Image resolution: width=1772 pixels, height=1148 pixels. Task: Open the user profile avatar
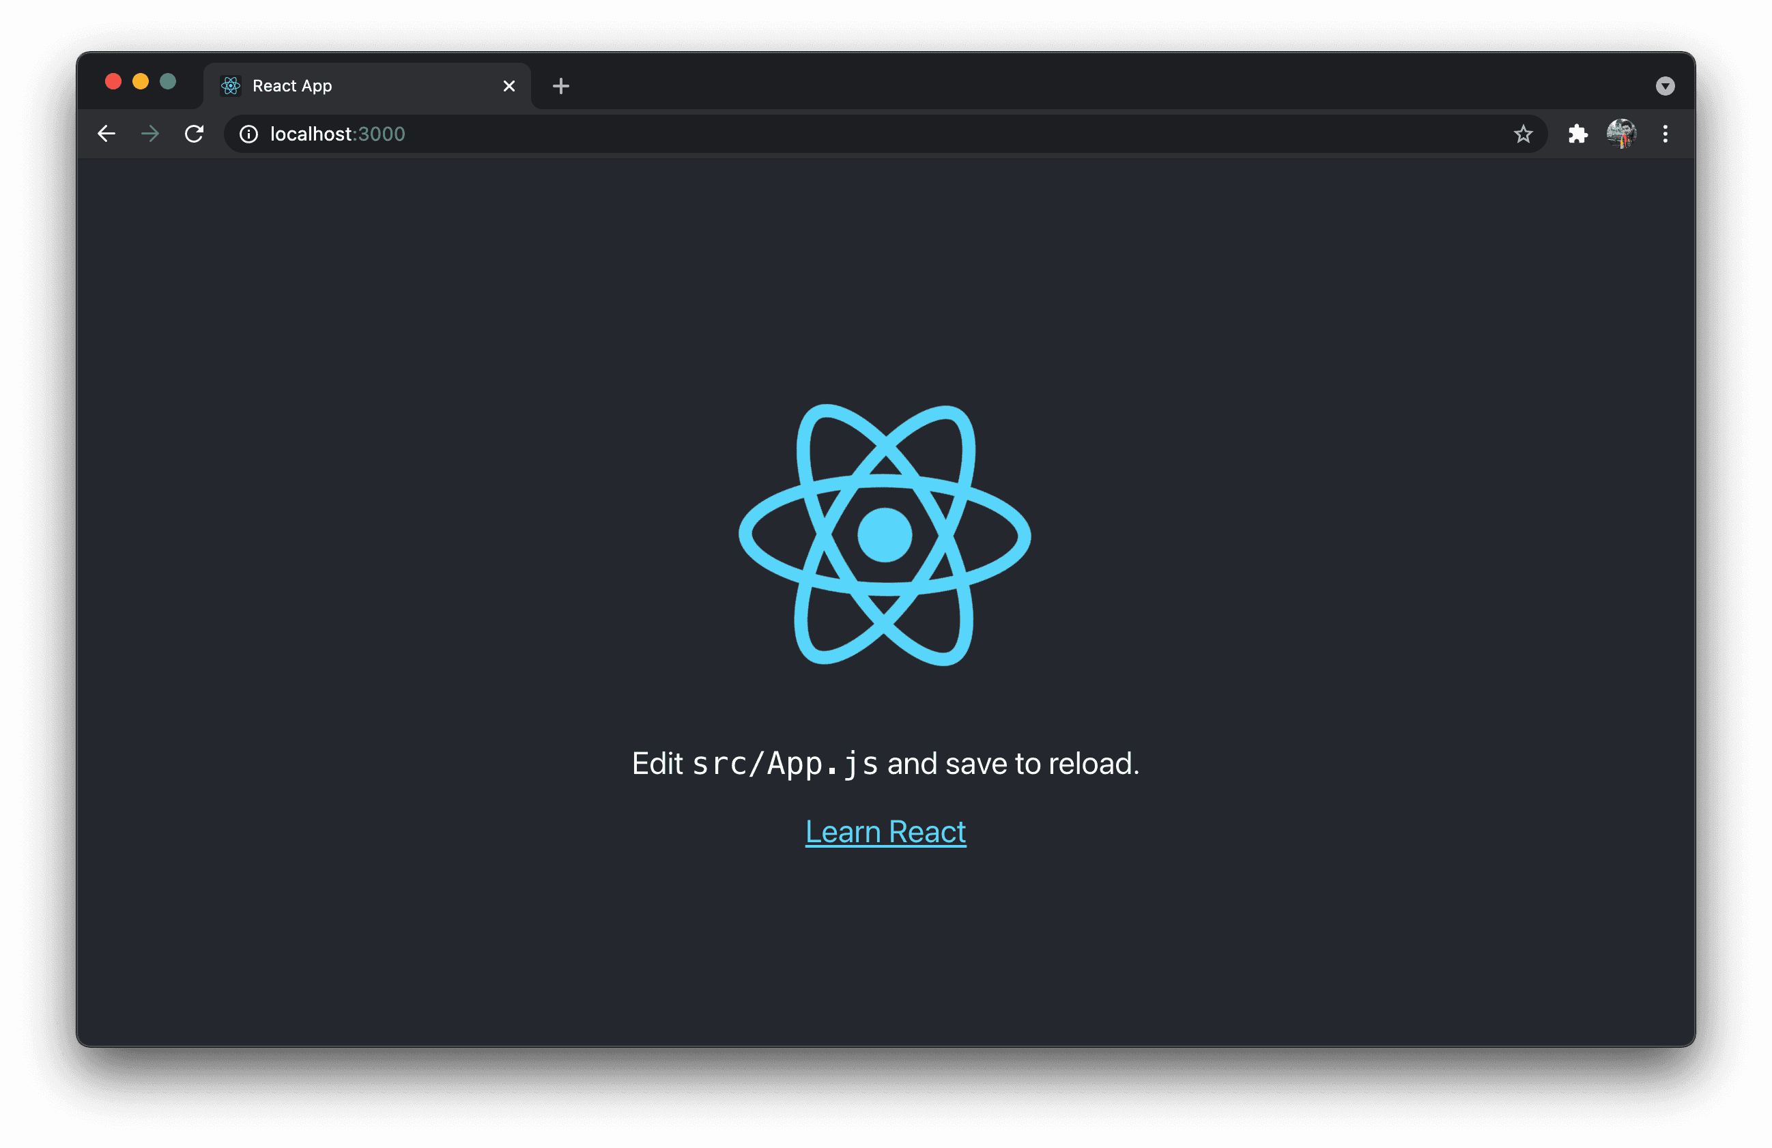point(1621,134)
